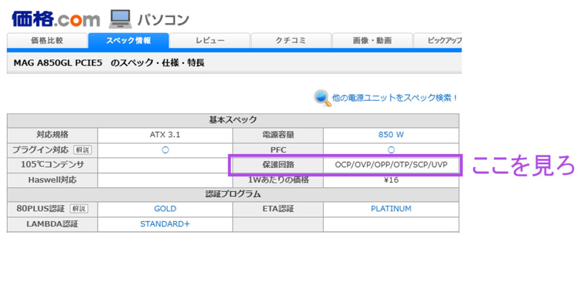Select the スペック情報 tab
This screenshot has width=587, height=308.
point(128,41)
